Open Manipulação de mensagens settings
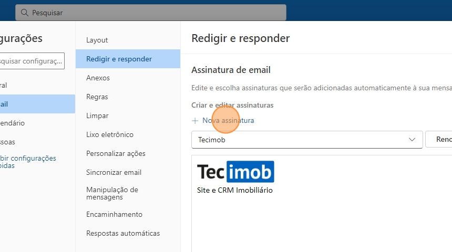Screen dimensions: 452x252 tap(112, 193)
